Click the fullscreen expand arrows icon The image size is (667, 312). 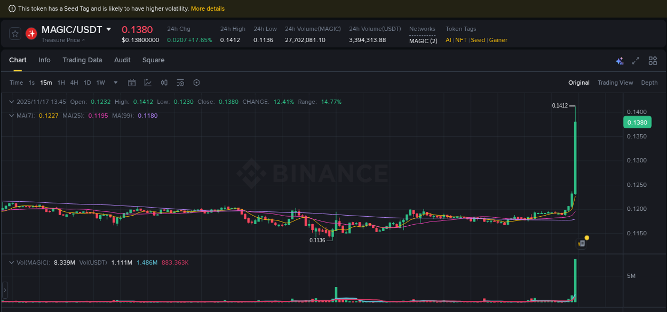(636, 61)
